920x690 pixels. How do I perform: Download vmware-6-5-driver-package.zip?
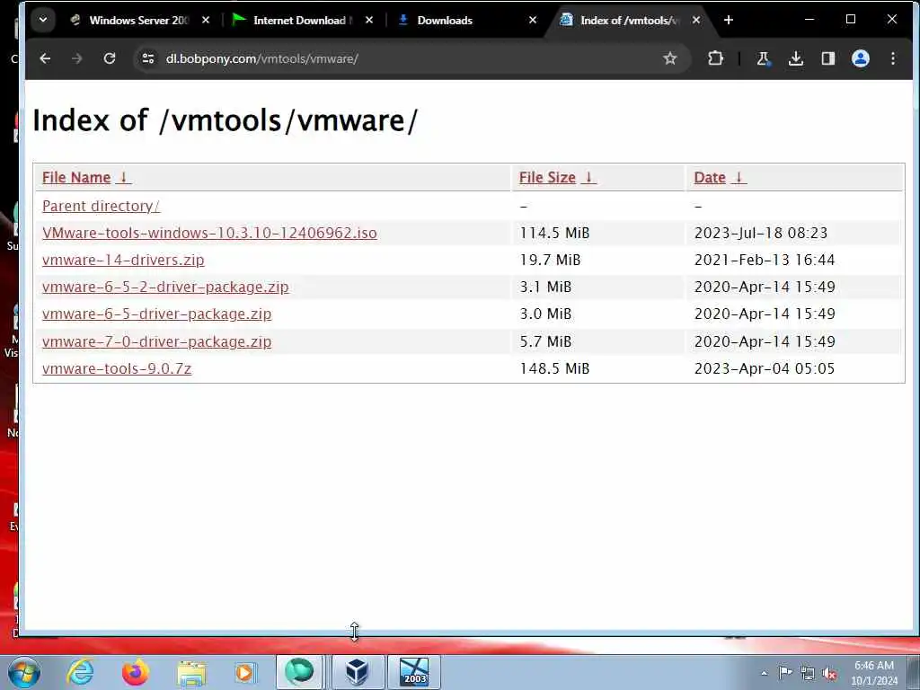click(156, 314)
